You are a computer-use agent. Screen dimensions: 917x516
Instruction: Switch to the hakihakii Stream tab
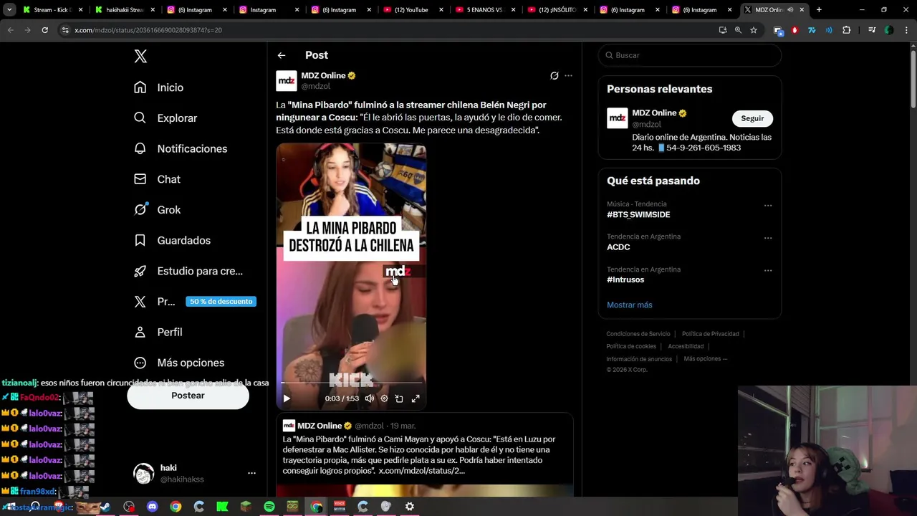coord(125,10)
